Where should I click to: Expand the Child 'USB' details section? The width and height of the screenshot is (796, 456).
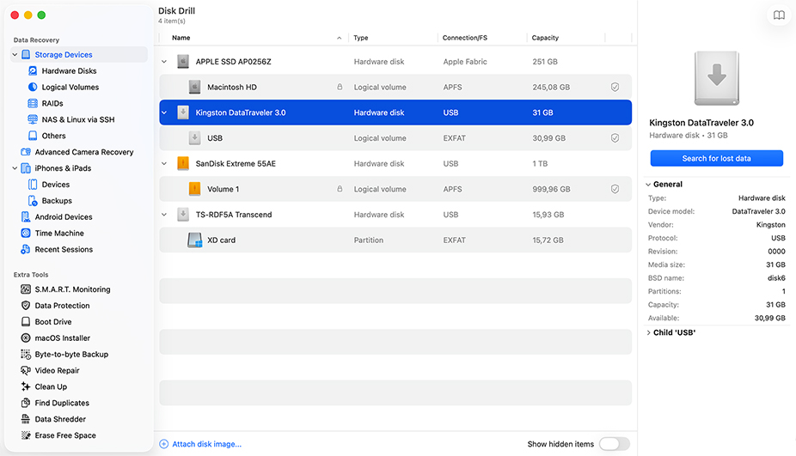coord(648,332)
